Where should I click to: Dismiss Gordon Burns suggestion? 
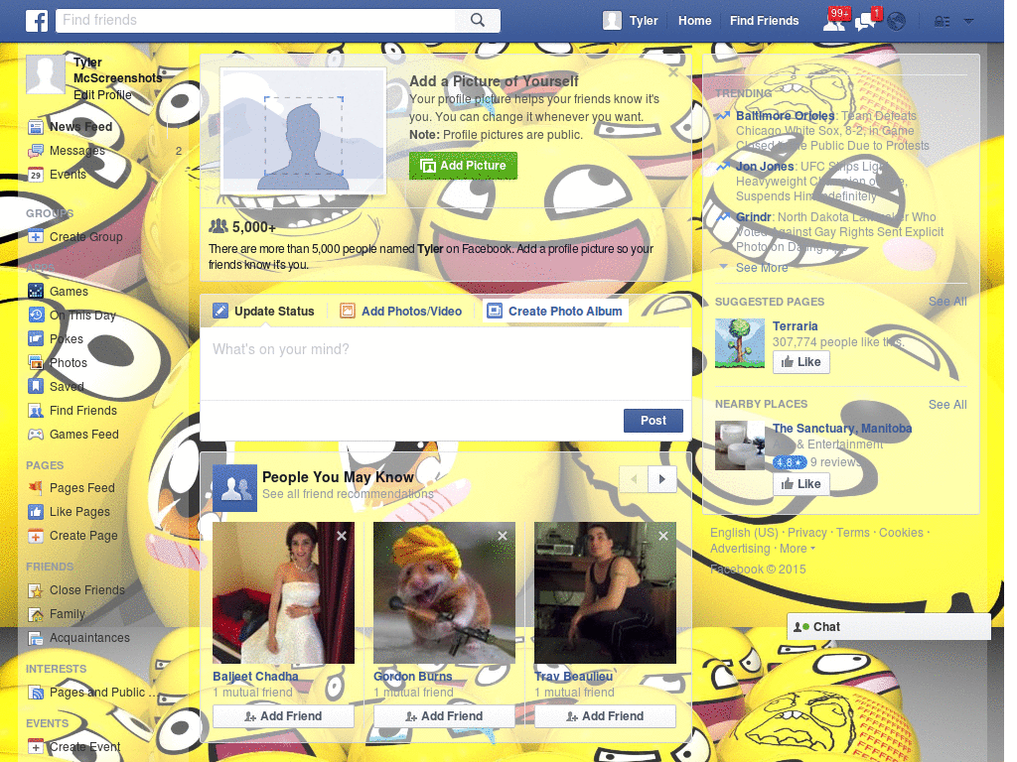(x=503, y=536)
